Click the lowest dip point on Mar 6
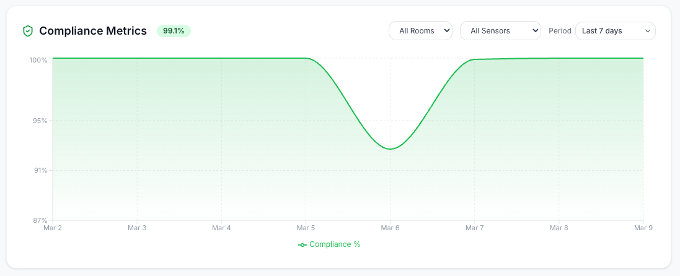Viewport: 680px width, 276px height. click(x=390, y=149)
